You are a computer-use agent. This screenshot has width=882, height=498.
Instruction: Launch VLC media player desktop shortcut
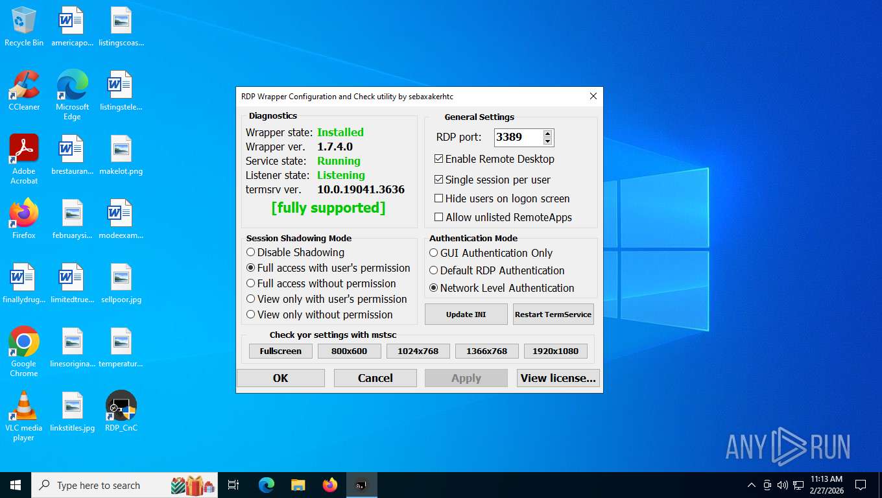tap(24, 416)
